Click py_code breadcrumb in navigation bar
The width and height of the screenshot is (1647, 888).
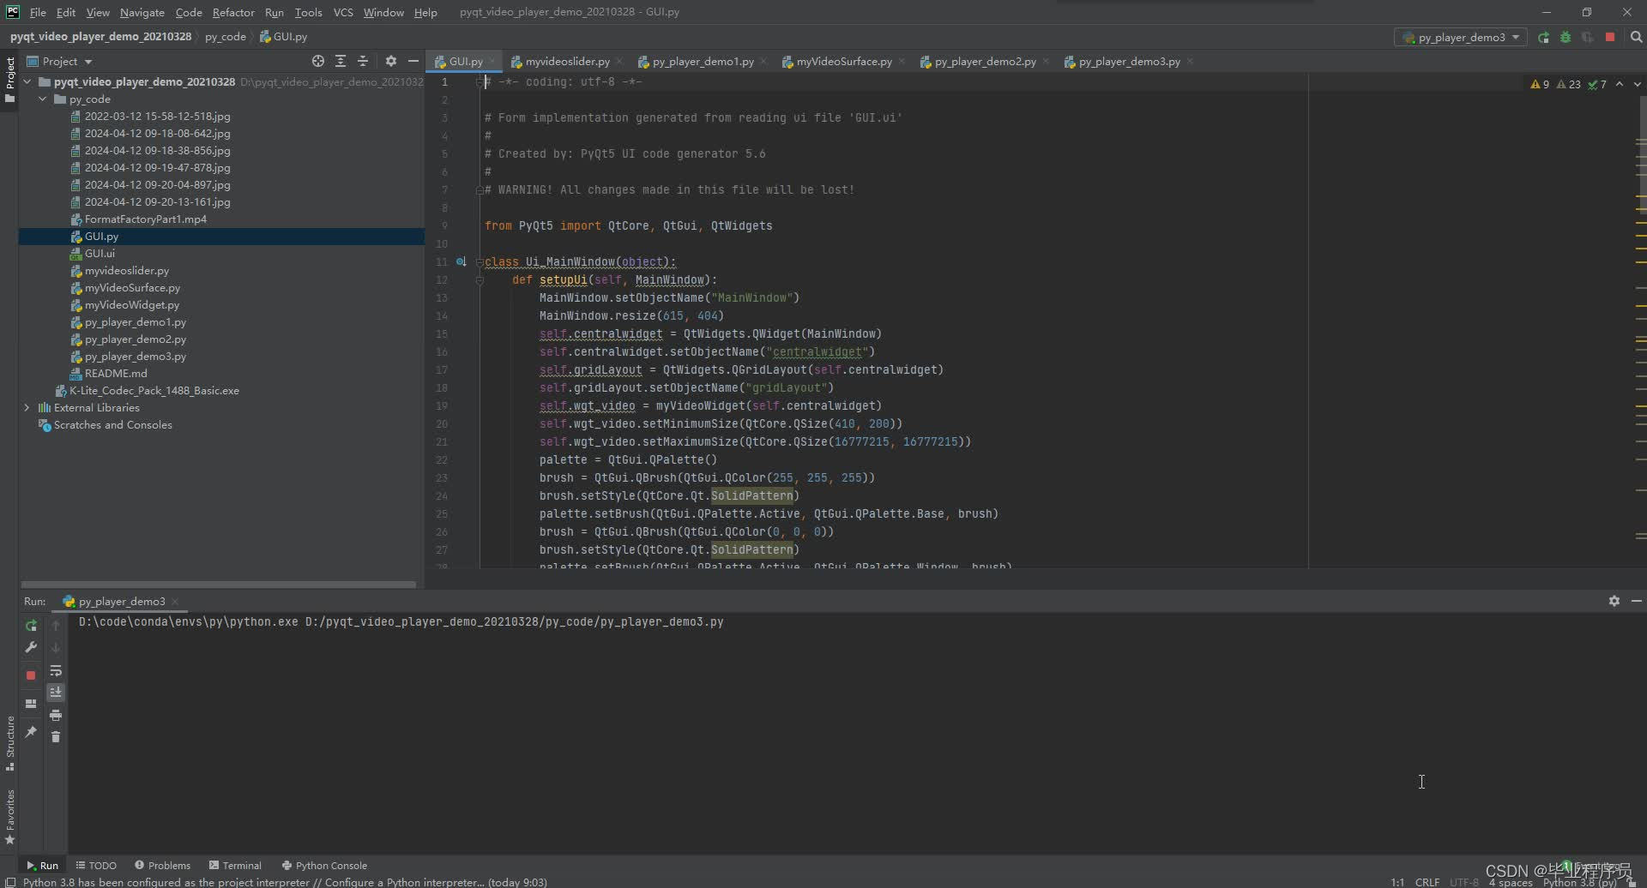click(x=225, y=37)
